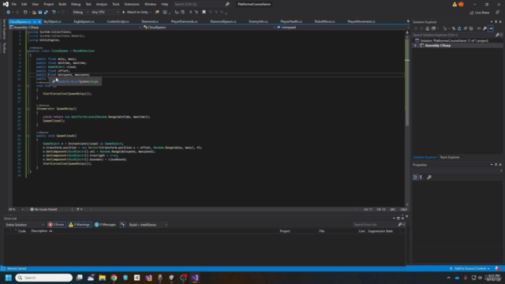Click in the Search Solution Explorer field

point(454,35)
